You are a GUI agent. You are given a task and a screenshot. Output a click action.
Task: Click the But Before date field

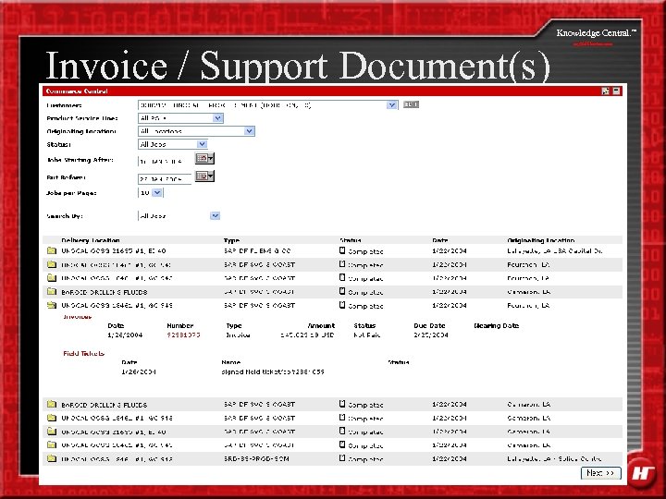coord(165,179)
